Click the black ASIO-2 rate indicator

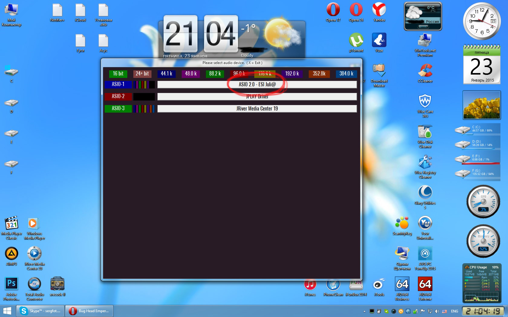(x=144, y=97)
